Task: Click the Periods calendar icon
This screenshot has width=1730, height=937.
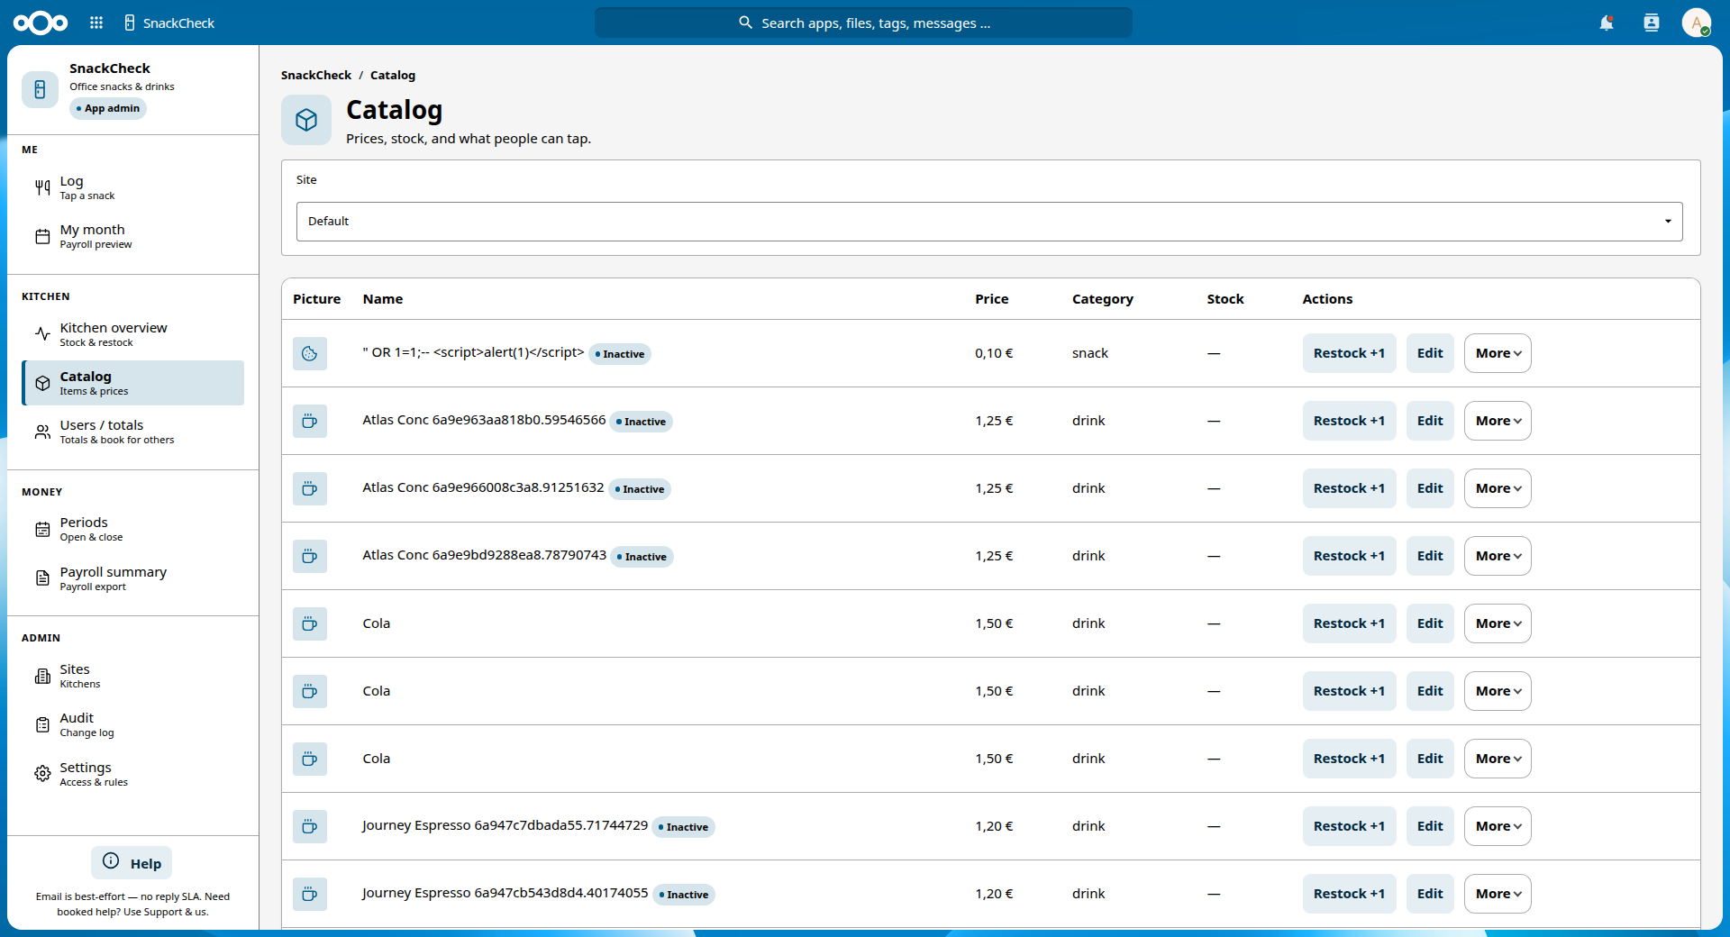Action: (x=42, y=529)
